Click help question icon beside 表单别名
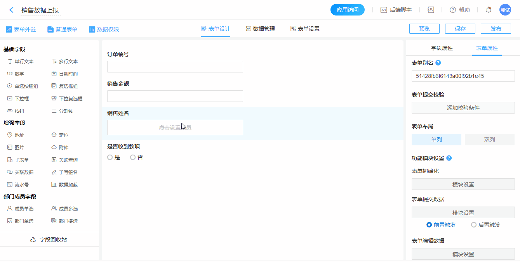Viewport: 520px width, 262px height. (438, 63)
